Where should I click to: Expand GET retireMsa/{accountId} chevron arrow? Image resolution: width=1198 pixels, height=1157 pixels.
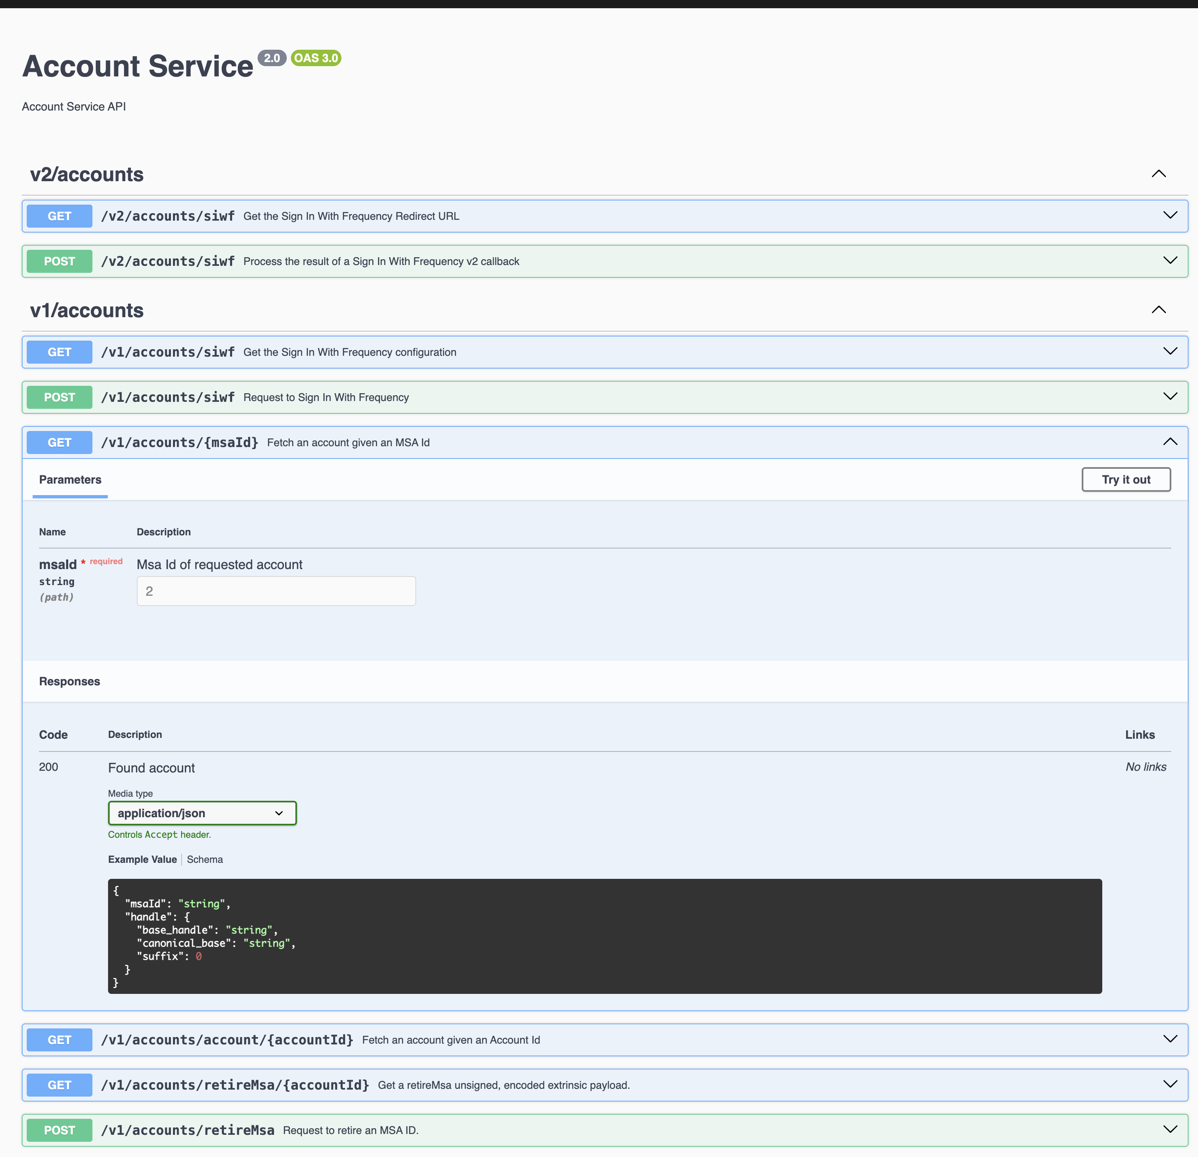pos(1170,1084)
